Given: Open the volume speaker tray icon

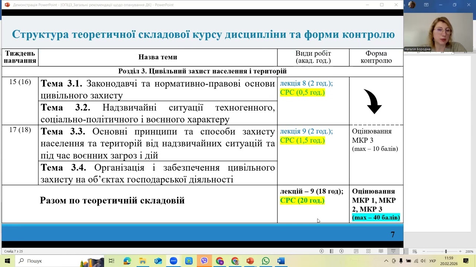Looking at the screenshot, I should pyautogui.click(x=423, y=261).
